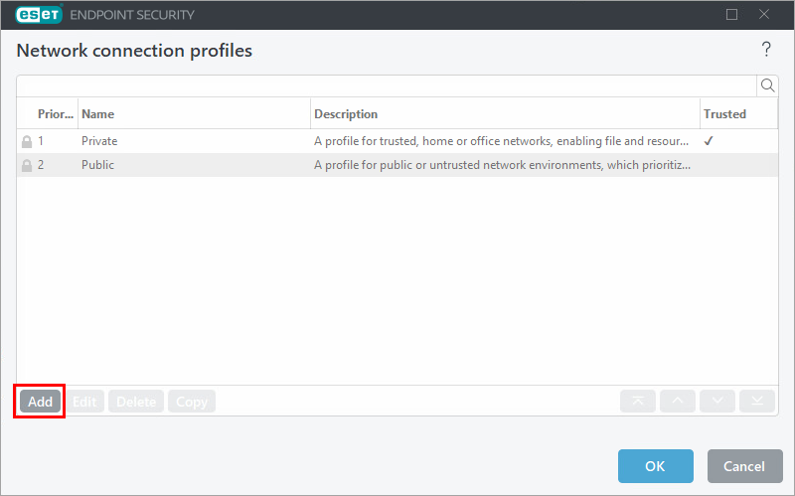Viewport: 795px width, 496px height.
Task: Click the Trusted column header
Action: [724, 114]
